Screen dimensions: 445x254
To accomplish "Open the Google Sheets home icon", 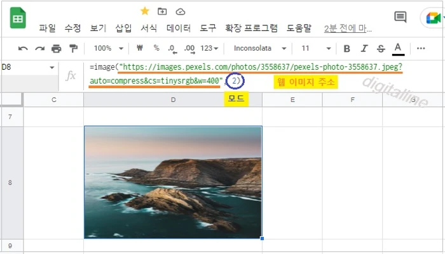I will tap(18, 18).
